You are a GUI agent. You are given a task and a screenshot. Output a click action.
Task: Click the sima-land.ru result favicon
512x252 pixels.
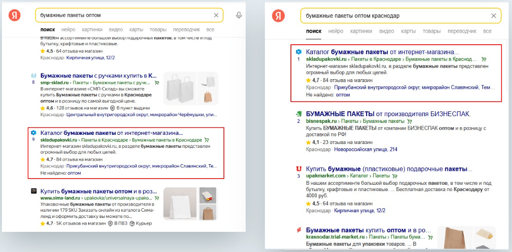click(x=34, y=191)
